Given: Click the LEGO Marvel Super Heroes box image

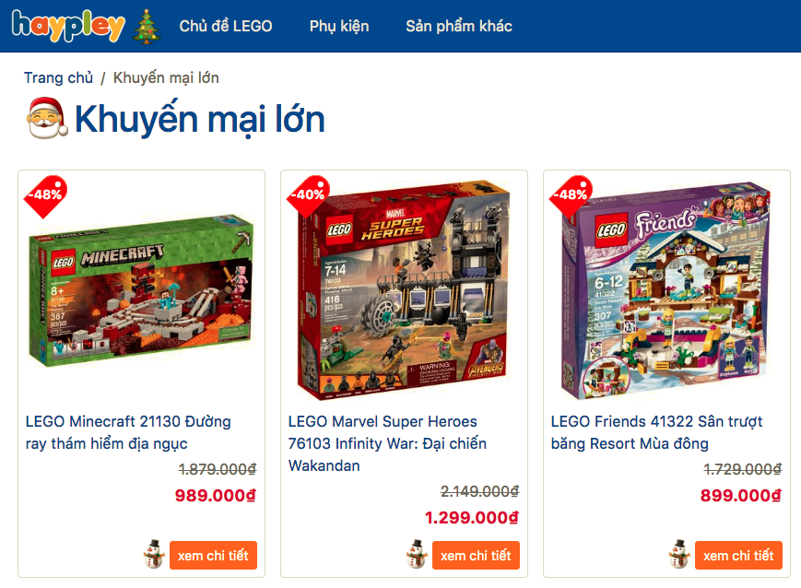Looking at the screenshot, I should [404, 289].
